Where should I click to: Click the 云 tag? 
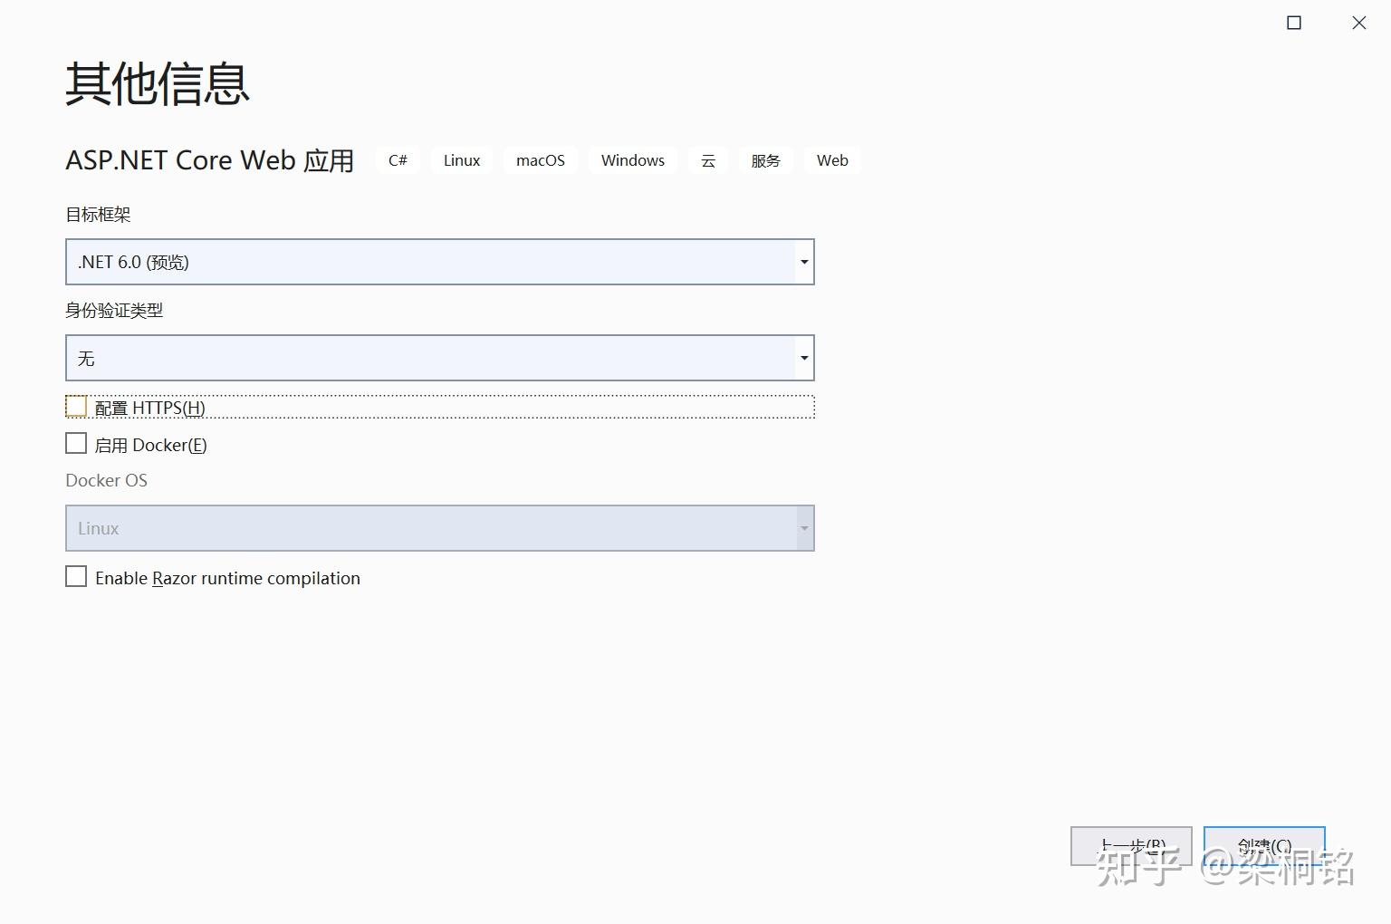(708, 160)
